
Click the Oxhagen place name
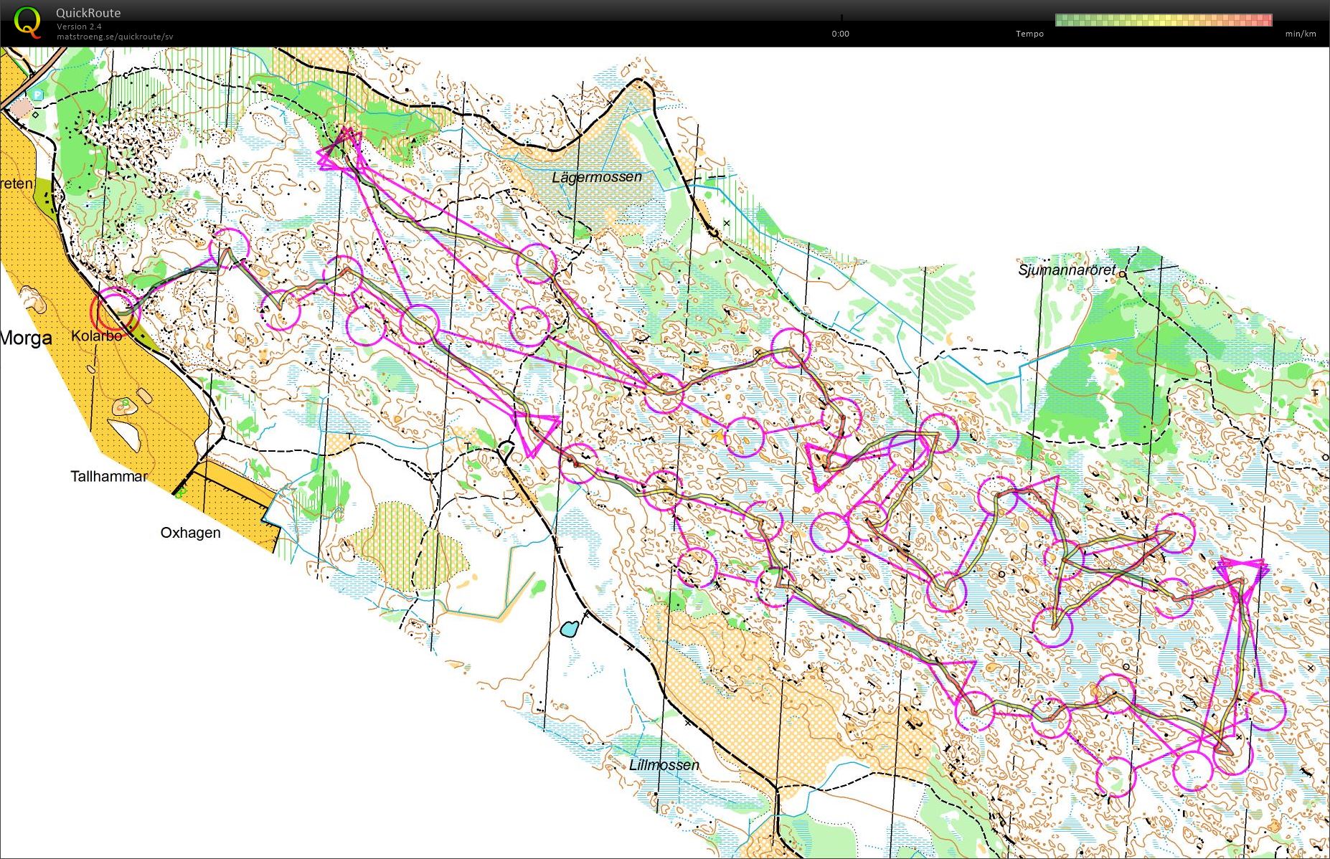pos(190,533)
